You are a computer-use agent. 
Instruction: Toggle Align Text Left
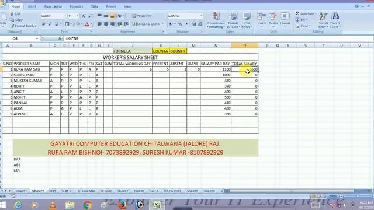click(x=99, y=24)
